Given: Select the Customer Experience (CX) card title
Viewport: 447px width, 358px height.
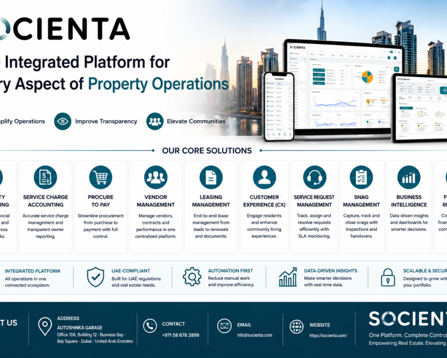Looking at the screenshot, I should click(264, 201).
